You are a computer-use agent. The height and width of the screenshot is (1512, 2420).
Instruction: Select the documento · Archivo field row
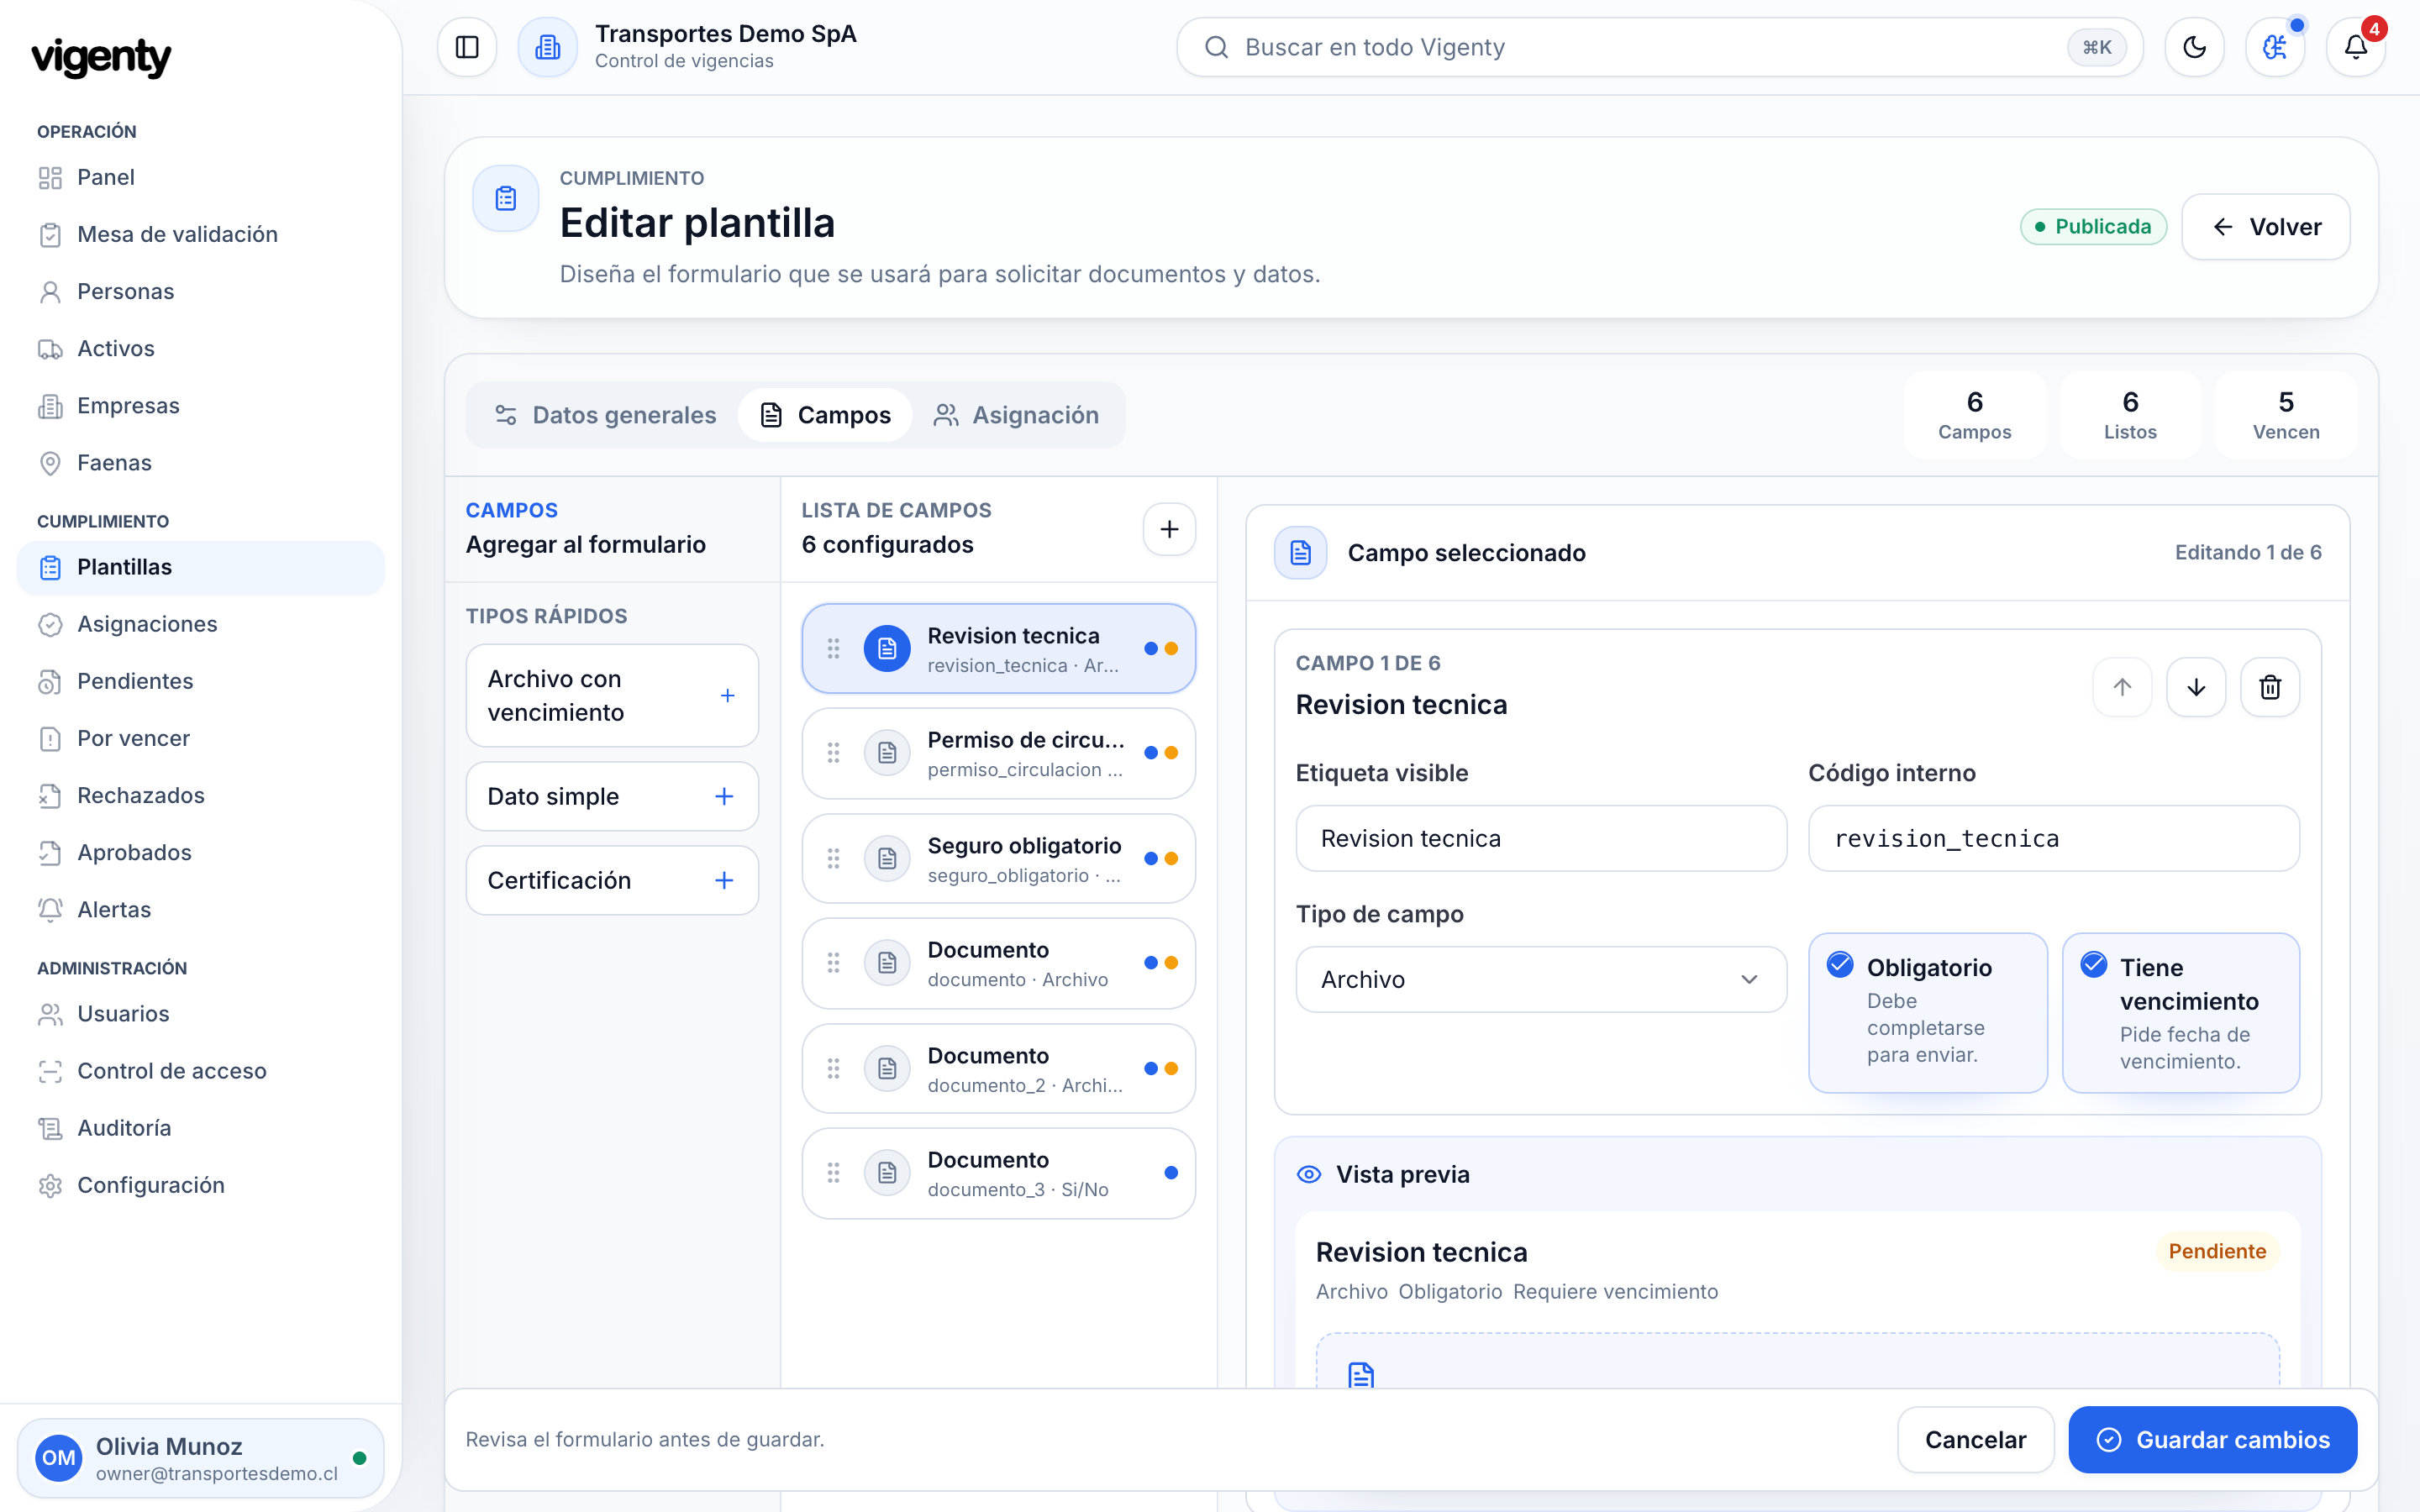[998, 964]
